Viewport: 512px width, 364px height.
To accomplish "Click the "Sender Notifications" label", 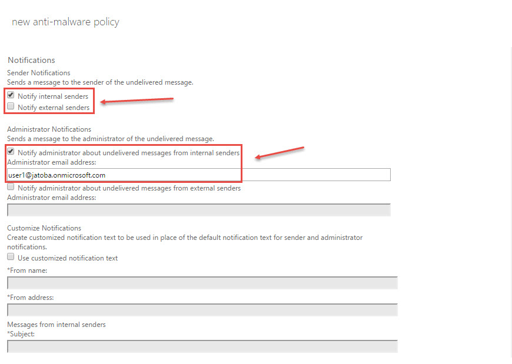I will pos(38,72).
